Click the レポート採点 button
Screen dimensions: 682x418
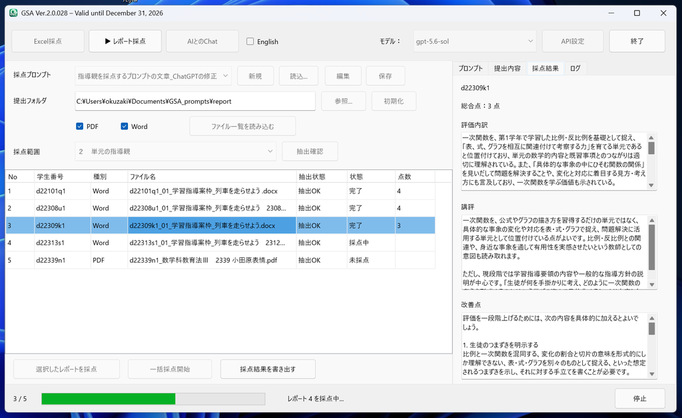click(x=125, y=41)
